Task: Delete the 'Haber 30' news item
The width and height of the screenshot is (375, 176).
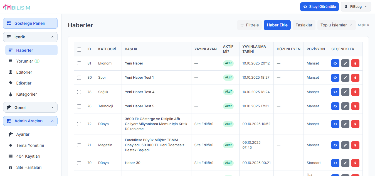Action: coord(355,163)
